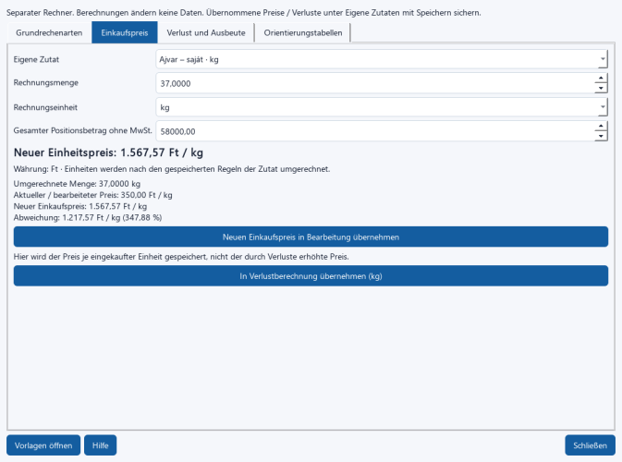Click Neuen Einkaufspreis in Bearbeitung übernehmen
This screenshot has height=462, width=622.
311,237
